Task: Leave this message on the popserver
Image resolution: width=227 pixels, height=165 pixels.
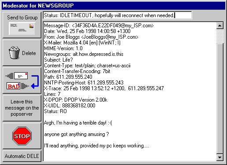Action: pos(22,108)
